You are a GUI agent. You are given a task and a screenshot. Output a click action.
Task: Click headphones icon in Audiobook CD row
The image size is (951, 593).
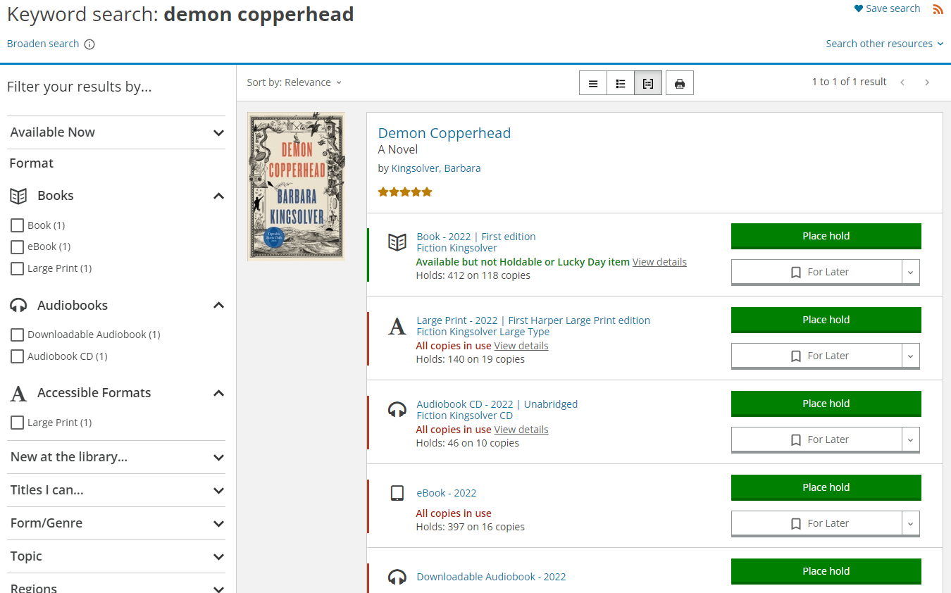(x=397, y=409)
